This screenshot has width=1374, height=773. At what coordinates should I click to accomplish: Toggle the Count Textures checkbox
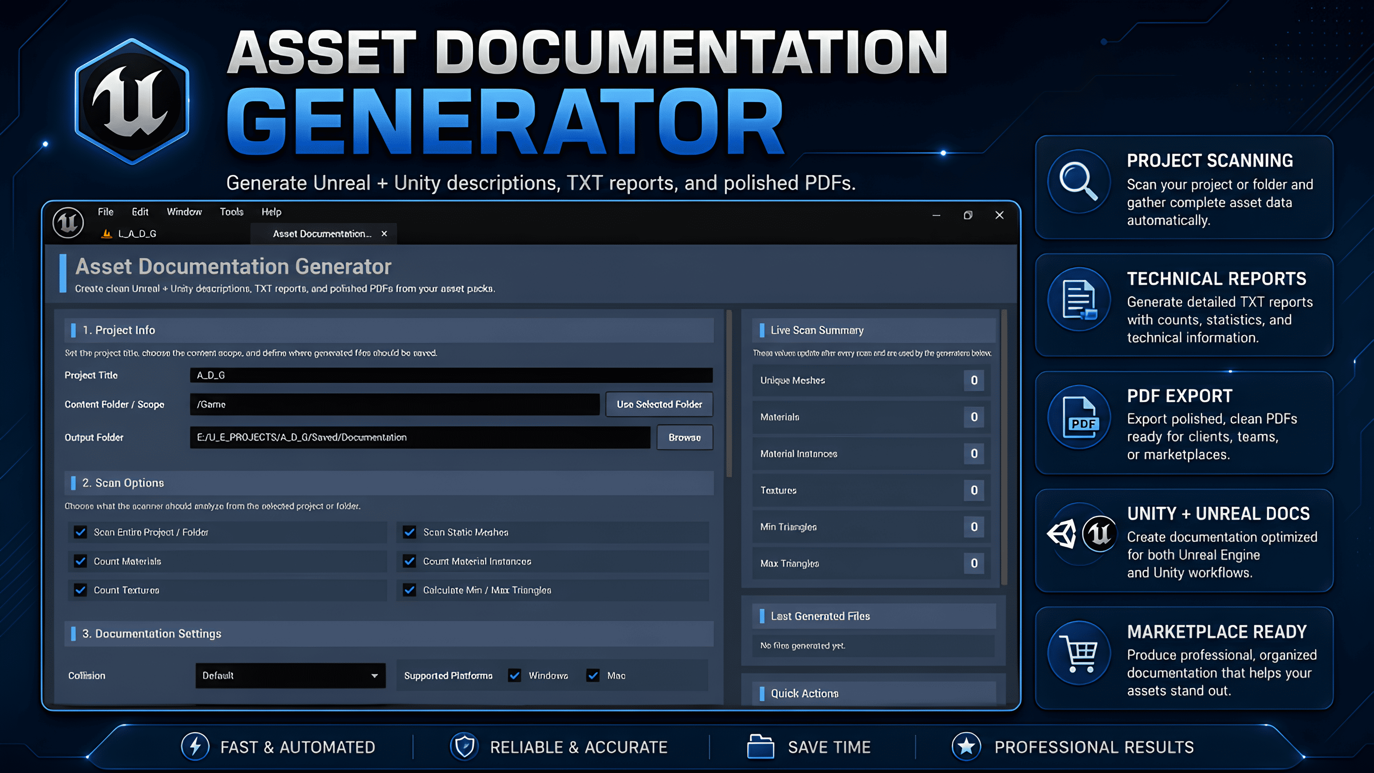pos(81,590)
